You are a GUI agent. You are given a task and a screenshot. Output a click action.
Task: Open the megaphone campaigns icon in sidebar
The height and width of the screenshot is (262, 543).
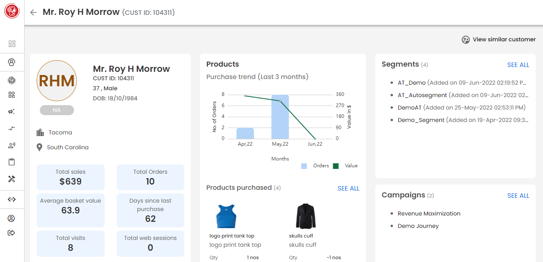tap(12, 112)
